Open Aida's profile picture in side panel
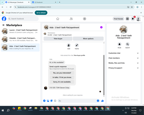144x115 pixels. pos(124,30)
